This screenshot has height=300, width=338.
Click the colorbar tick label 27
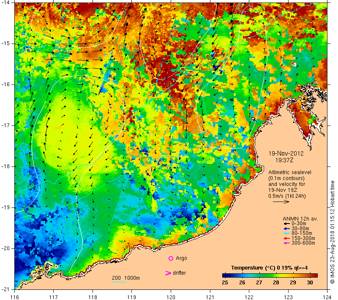pyautogui.click(x=259, y=283)
